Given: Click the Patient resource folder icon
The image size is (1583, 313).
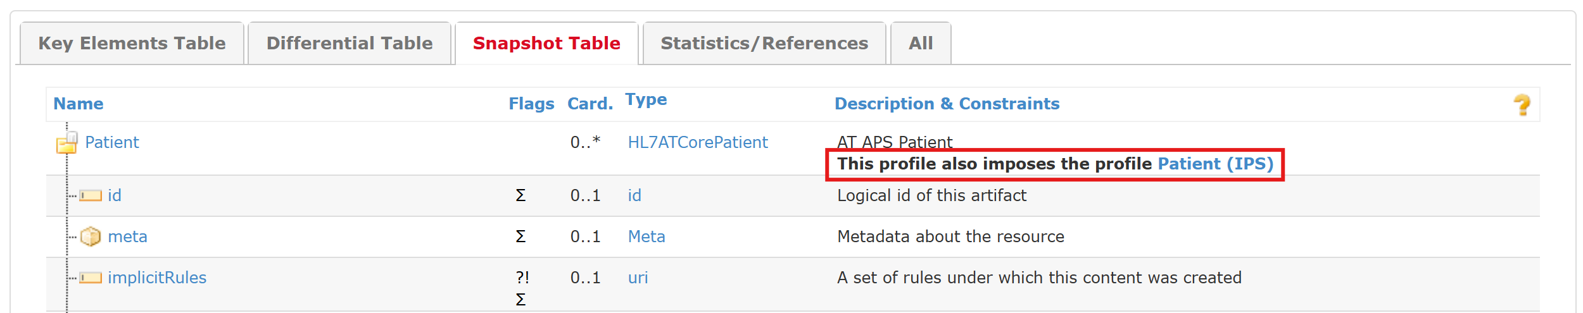Looking at the screenshot, I should click(x=67, y=143).
